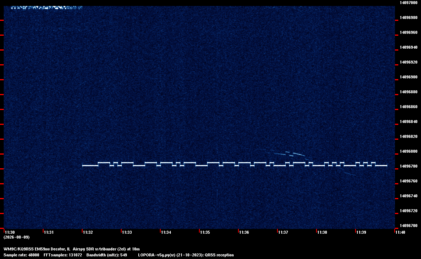Click the 14096740 frequency label

(409, 196)
